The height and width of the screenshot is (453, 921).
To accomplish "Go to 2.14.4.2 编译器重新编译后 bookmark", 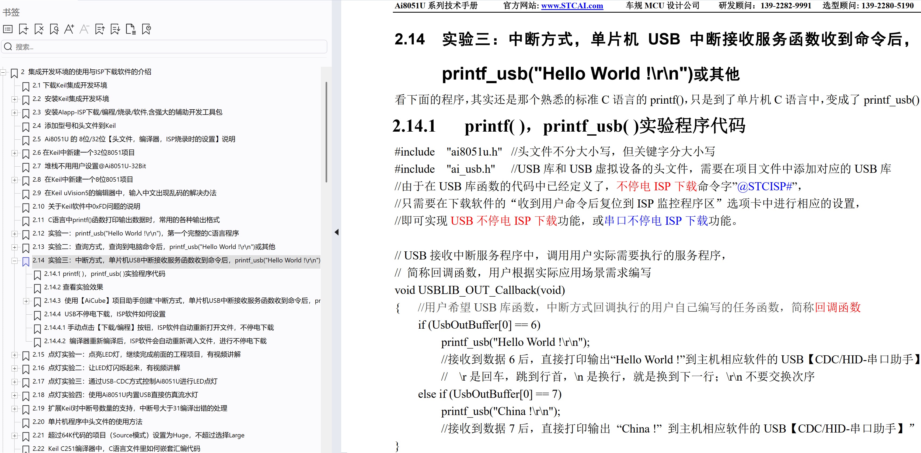I will [x=155, y=341].
